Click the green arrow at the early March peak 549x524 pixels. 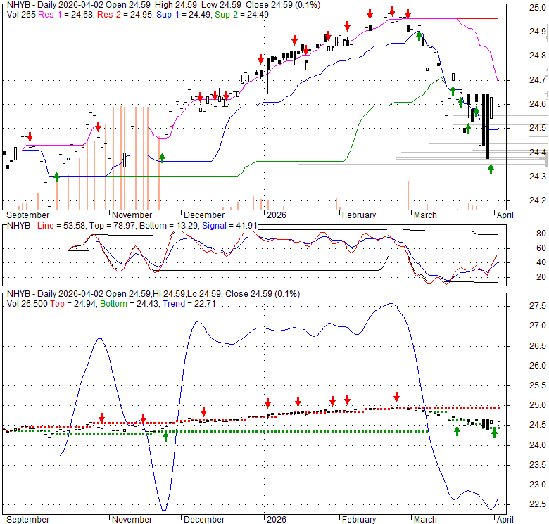pos(419,35)
